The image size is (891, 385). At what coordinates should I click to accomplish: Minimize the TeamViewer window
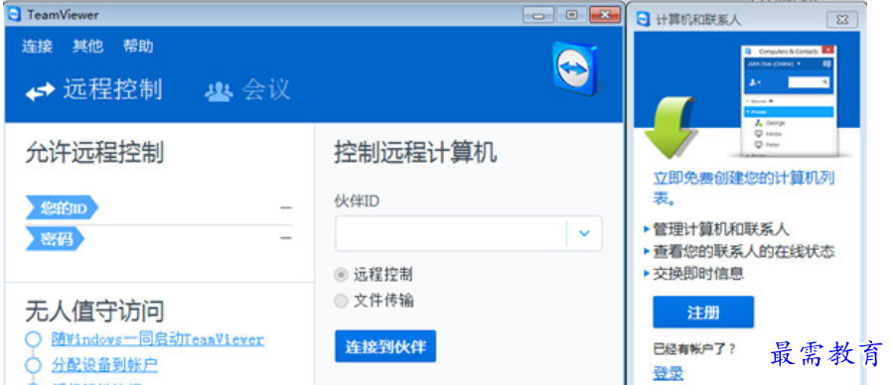point(537,15)
